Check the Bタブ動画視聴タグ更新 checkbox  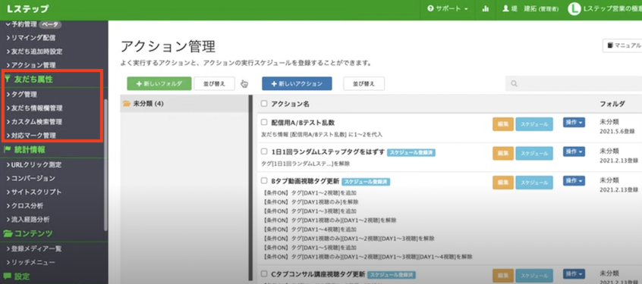[x=264, y=180]
